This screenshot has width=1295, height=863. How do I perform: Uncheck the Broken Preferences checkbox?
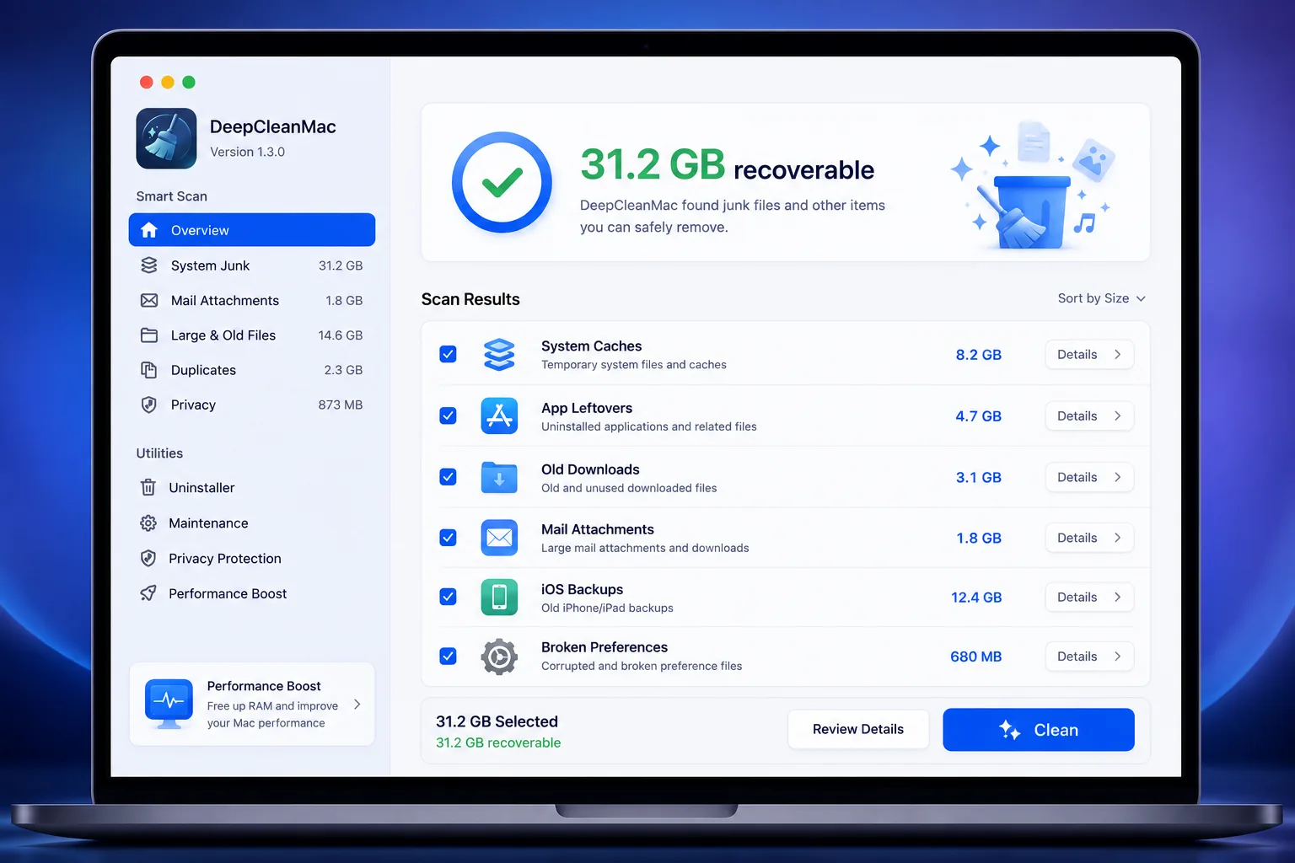coord(449,656)
